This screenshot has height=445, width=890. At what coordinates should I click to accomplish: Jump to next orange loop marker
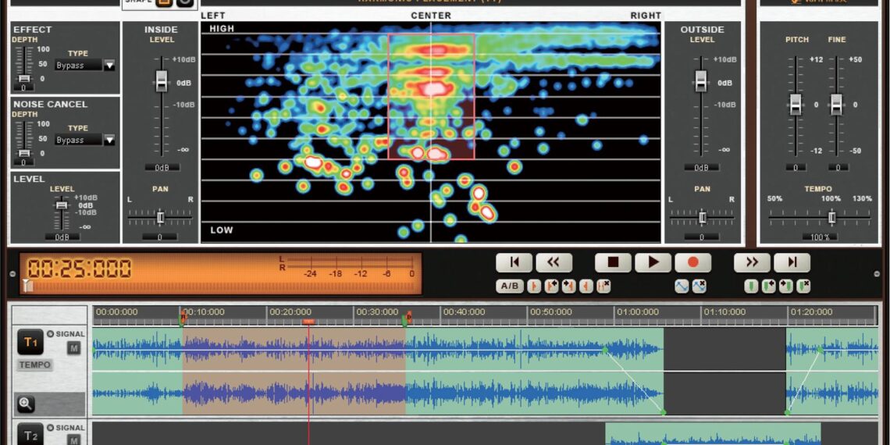[x=568, y=286]
